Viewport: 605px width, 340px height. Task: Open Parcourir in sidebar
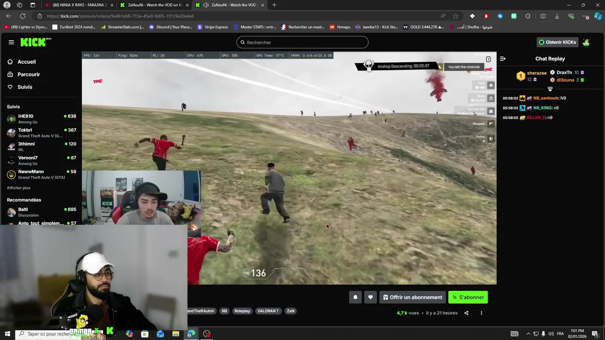(28, 74)
